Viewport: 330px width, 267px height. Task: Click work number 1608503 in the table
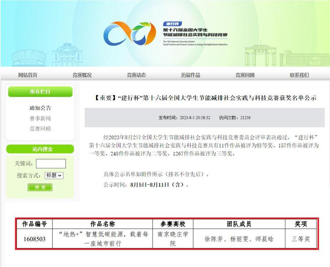[34, 239]
